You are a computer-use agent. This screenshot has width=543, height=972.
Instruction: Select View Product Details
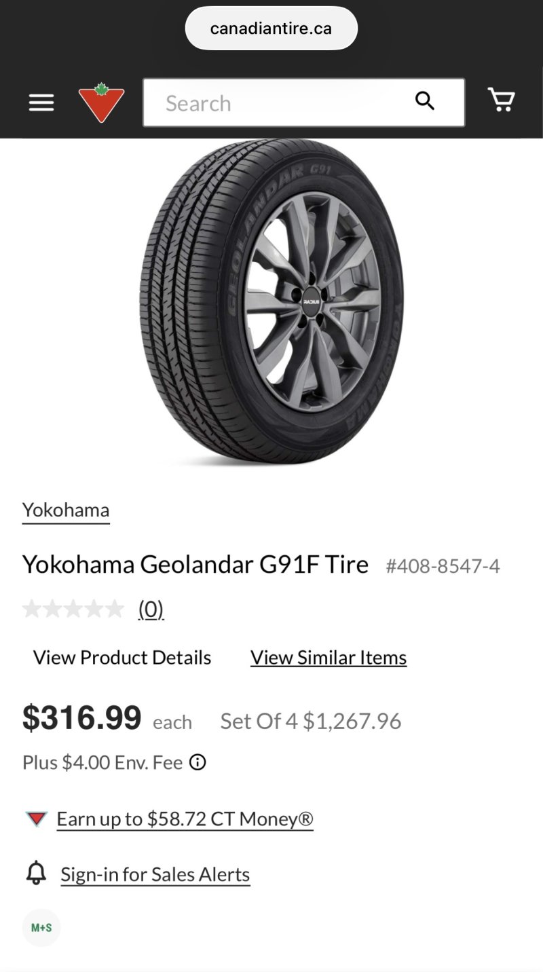point(122,657)
